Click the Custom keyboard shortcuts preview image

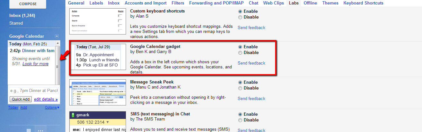(98, 21)
